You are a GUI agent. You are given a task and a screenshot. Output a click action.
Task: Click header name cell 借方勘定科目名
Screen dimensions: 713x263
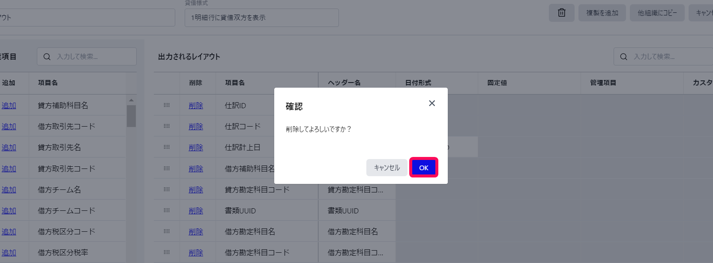point(357,231)
